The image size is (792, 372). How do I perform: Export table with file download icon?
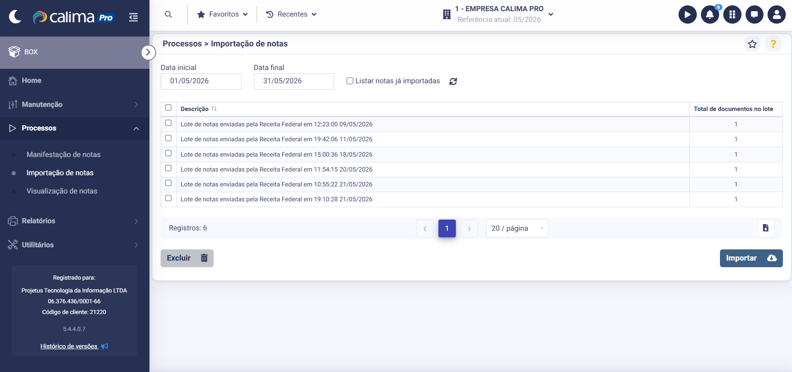point(766,228)
